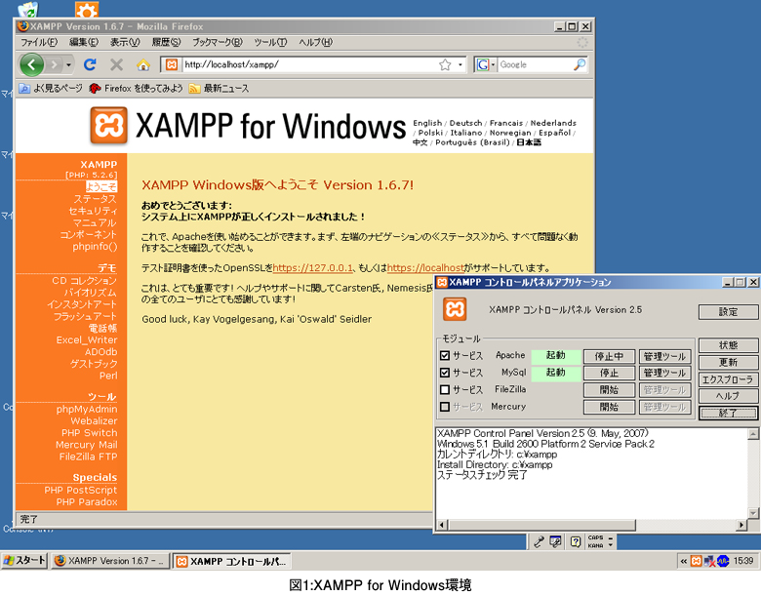Click the 更新 button

pos(728,362)
